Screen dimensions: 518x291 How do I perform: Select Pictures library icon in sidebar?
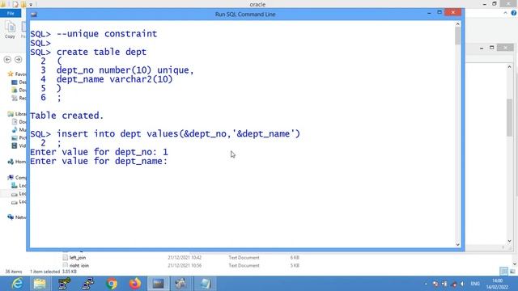click(x=15, y=137)
